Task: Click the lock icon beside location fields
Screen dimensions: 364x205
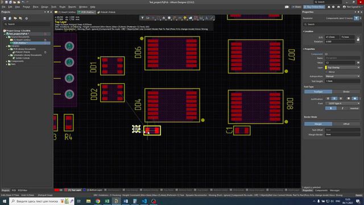Action: (x=358, y=39)
